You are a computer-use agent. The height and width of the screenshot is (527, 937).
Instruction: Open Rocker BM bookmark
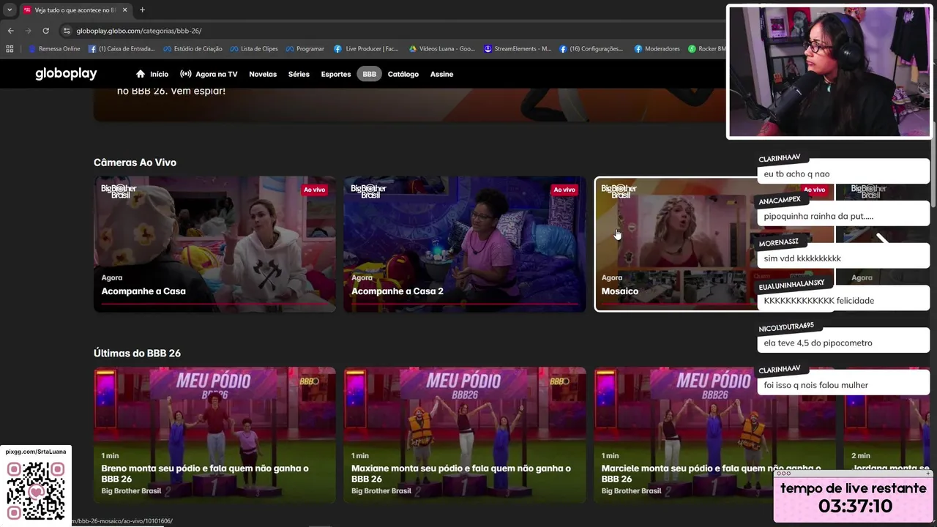[707, 49]
